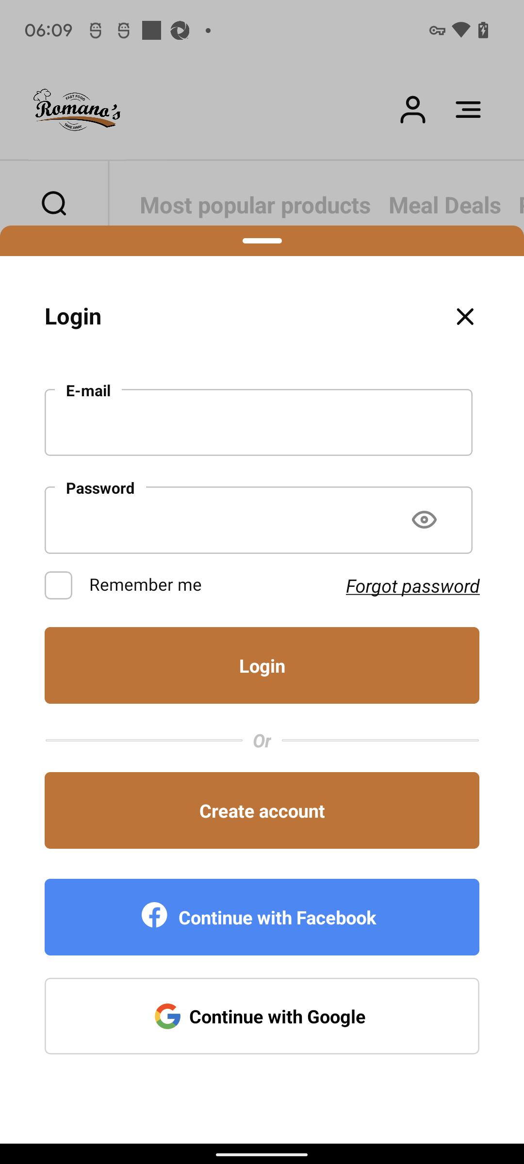Select Most popular products tab
The height and width of the screenshot is (1164, 524).
255,206
